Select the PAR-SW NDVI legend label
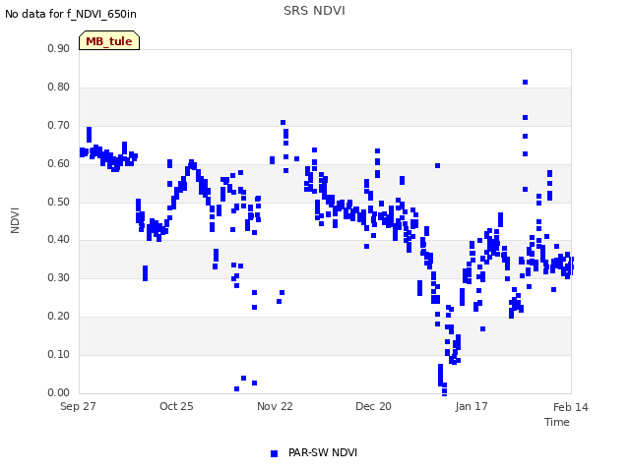This screenshot has width=630, height=472. 323,452
